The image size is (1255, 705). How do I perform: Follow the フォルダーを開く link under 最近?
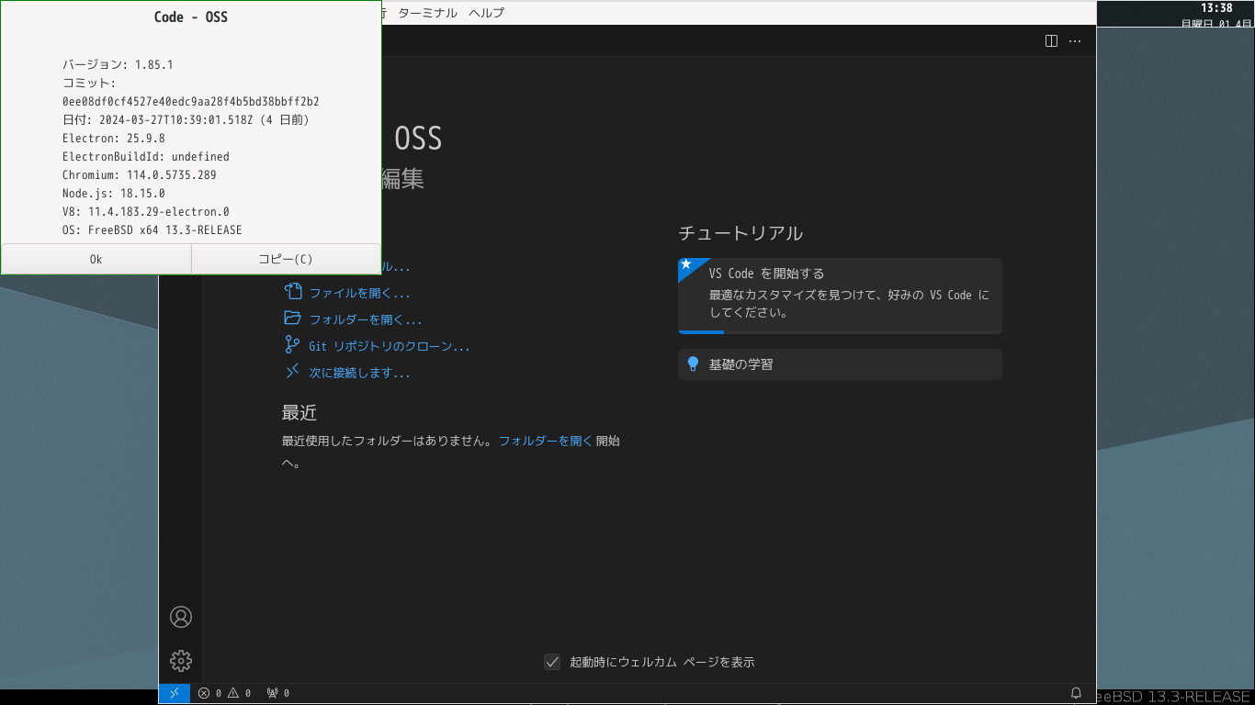[x=546, y=441]
